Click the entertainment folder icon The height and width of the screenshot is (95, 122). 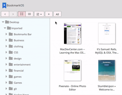click(x=11, y=64)
